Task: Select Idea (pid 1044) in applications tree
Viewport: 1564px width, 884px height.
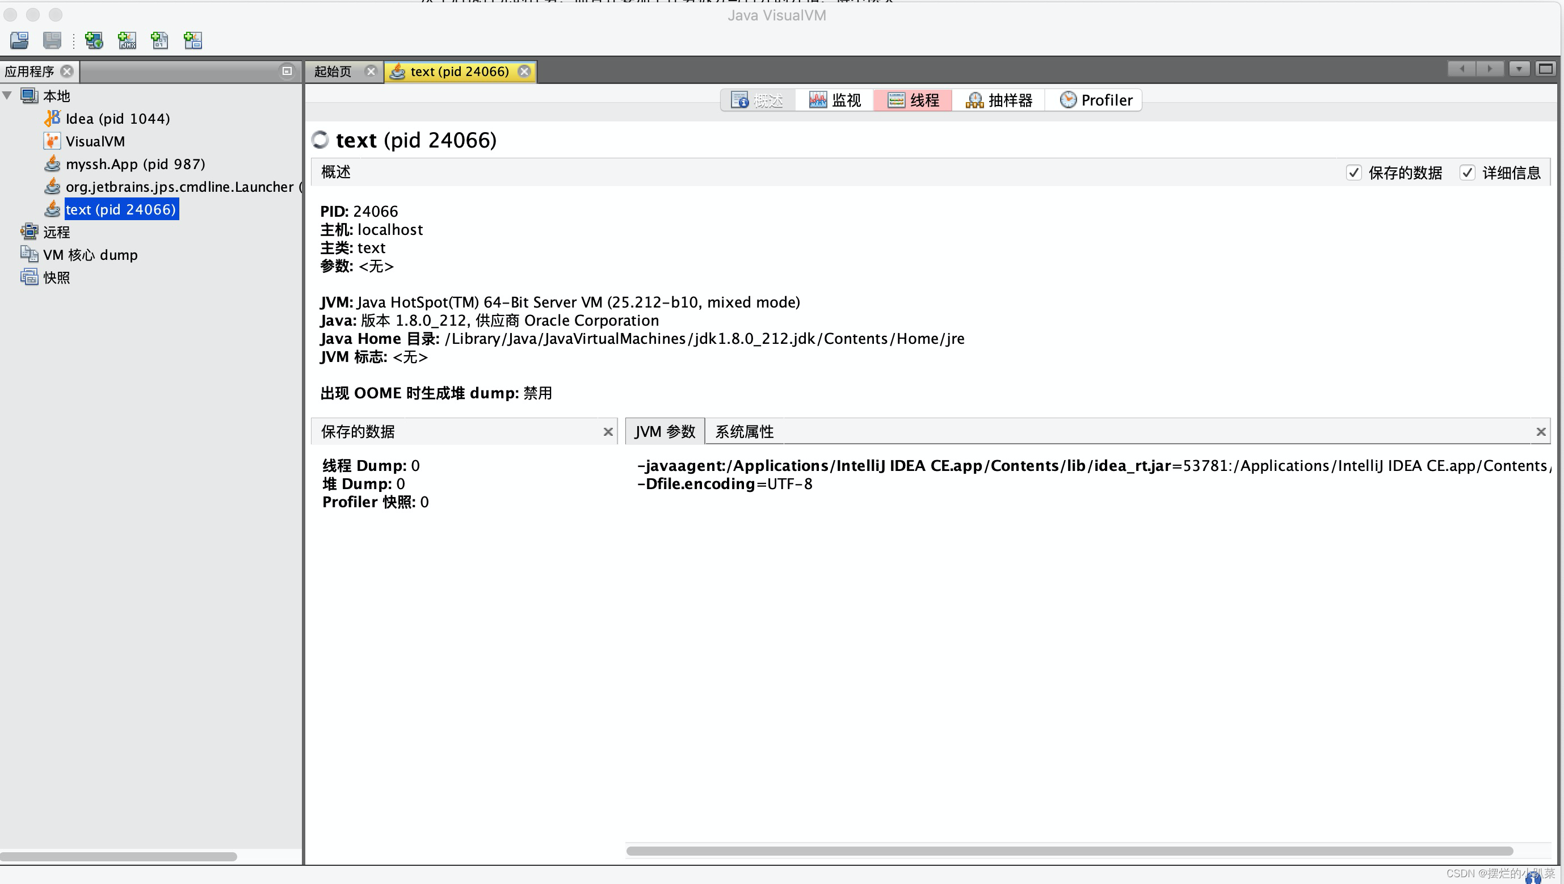Action: [x=118, y=119]
